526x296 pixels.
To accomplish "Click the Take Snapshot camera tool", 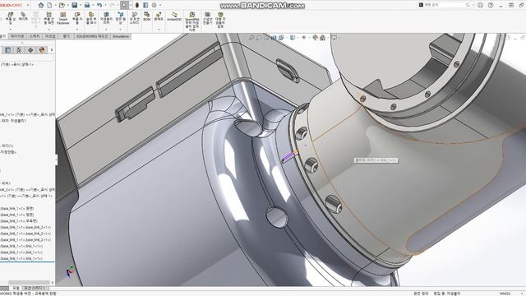I will coord(207,18).
